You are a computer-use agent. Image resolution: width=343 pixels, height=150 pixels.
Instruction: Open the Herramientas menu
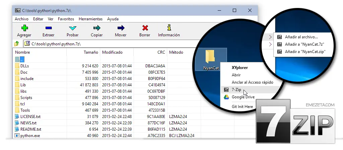pos(90,19)
